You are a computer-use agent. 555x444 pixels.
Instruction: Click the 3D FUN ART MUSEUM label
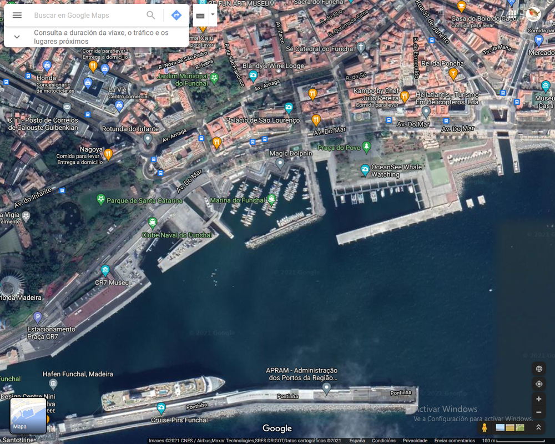click(241, 3)
